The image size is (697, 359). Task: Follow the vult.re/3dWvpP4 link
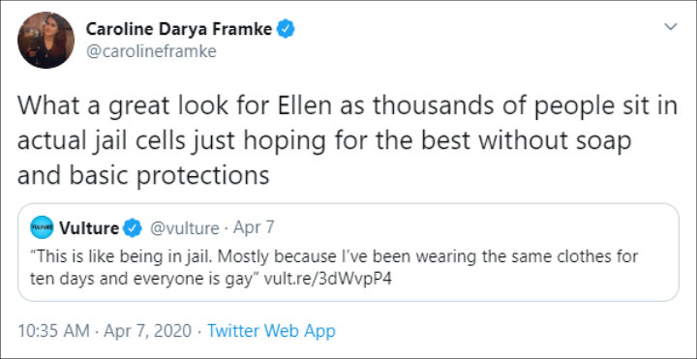point(328,280)
